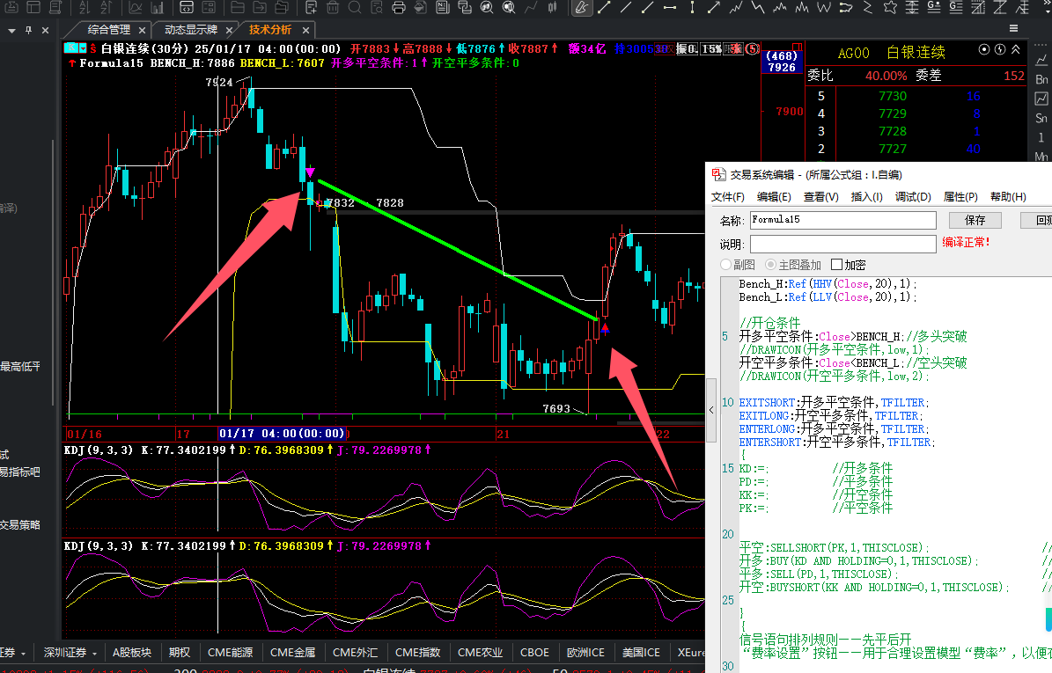Open the 调试(D) menu

pos(912,197)
